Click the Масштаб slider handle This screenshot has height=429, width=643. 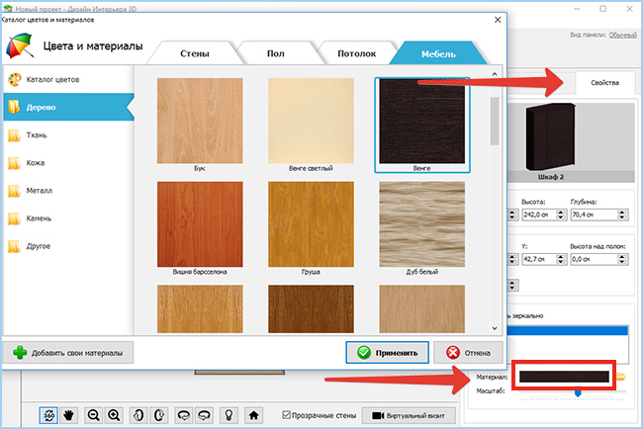click(578, 393)
